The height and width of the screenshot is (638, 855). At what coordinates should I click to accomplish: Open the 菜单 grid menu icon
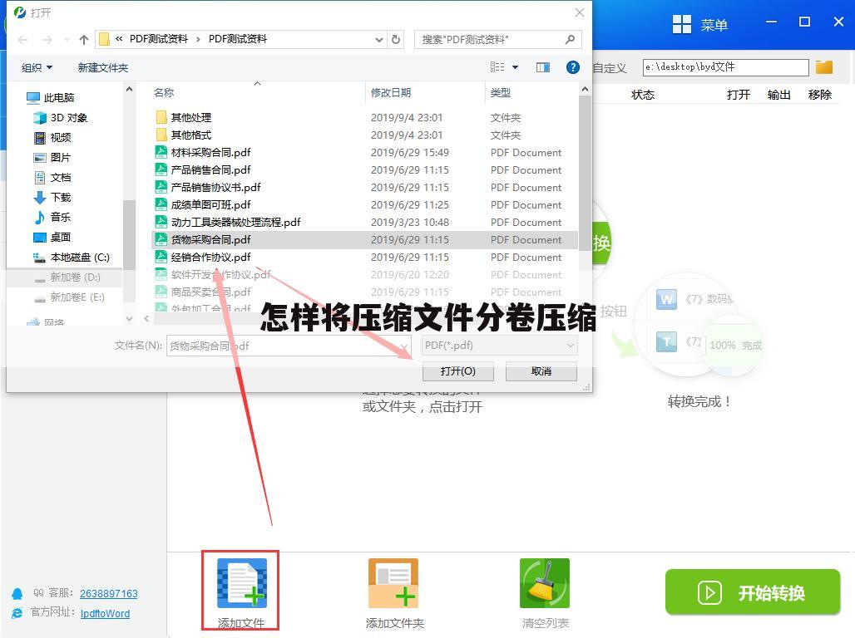[682, 25]
